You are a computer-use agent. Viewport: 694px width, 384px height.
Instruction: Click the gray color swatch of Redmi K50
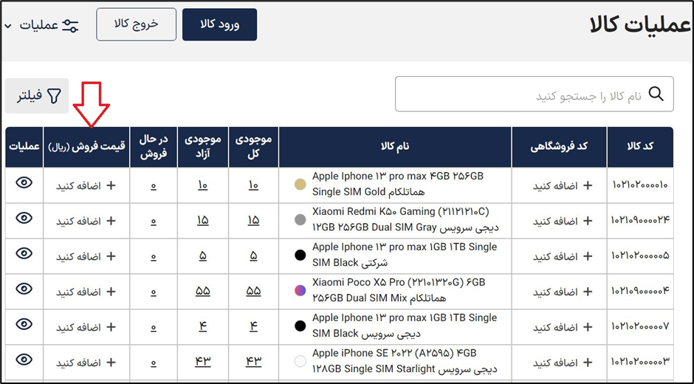click(x=300, y=219)
